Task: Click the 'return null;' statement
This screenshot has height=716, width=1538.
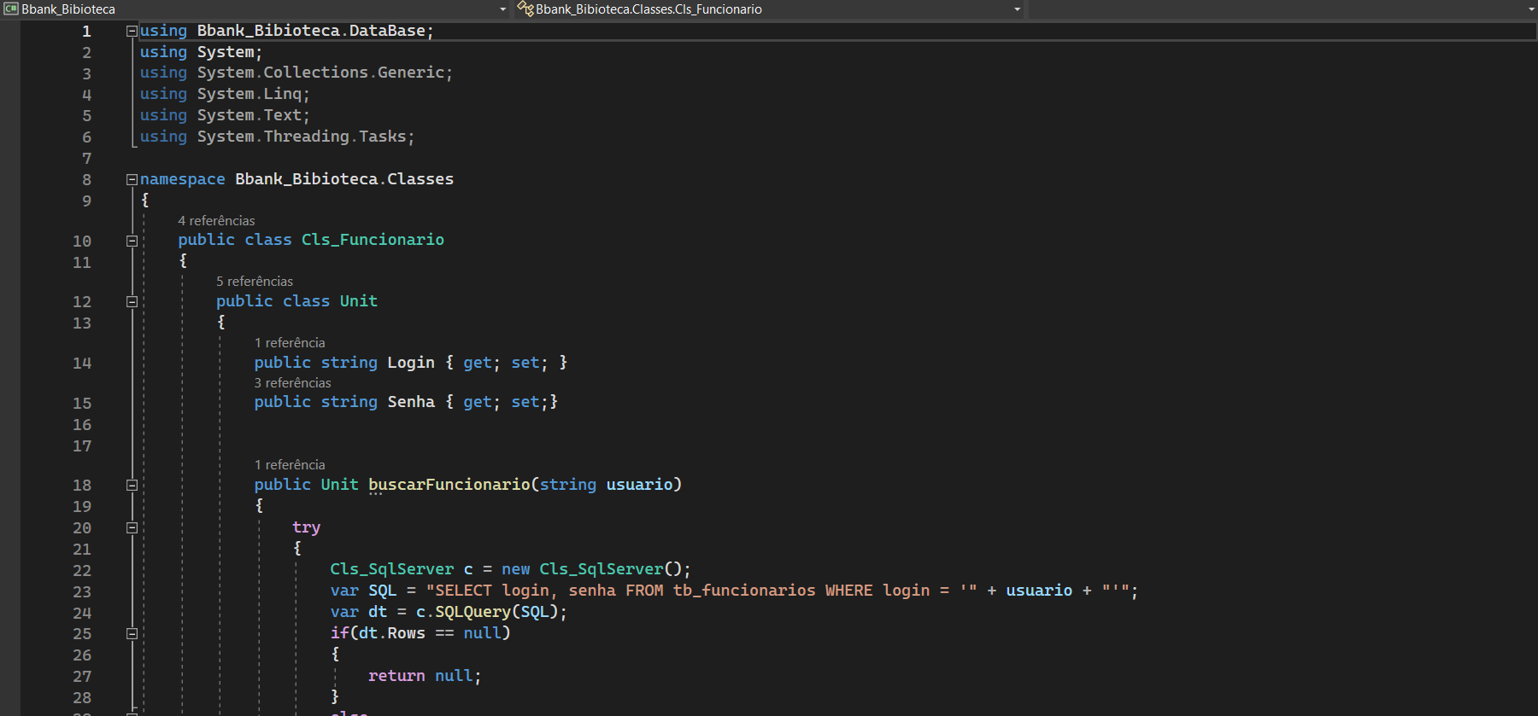Action: click(x=425, y=676)
